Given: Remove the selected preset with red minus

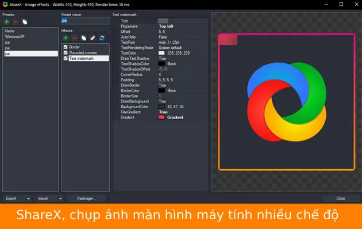Looking at the screenshot, I should (x=16, y=22).
